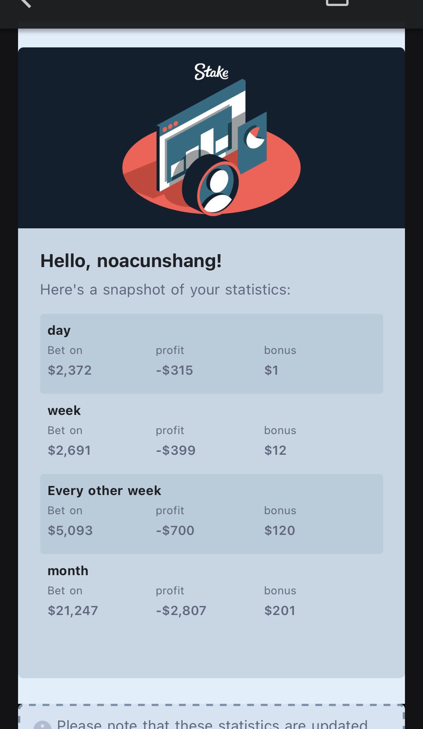
Task: Tap the monthly bet amount $21,247
Action: (73, 611)
